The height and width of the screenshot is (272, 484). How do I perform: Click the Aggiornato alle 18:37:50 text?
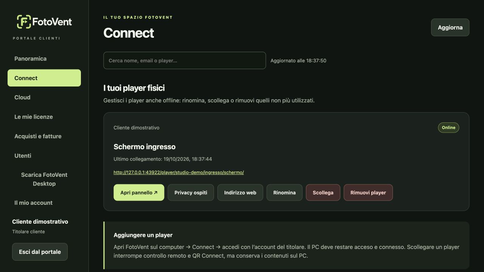click(x=298, y=60)
